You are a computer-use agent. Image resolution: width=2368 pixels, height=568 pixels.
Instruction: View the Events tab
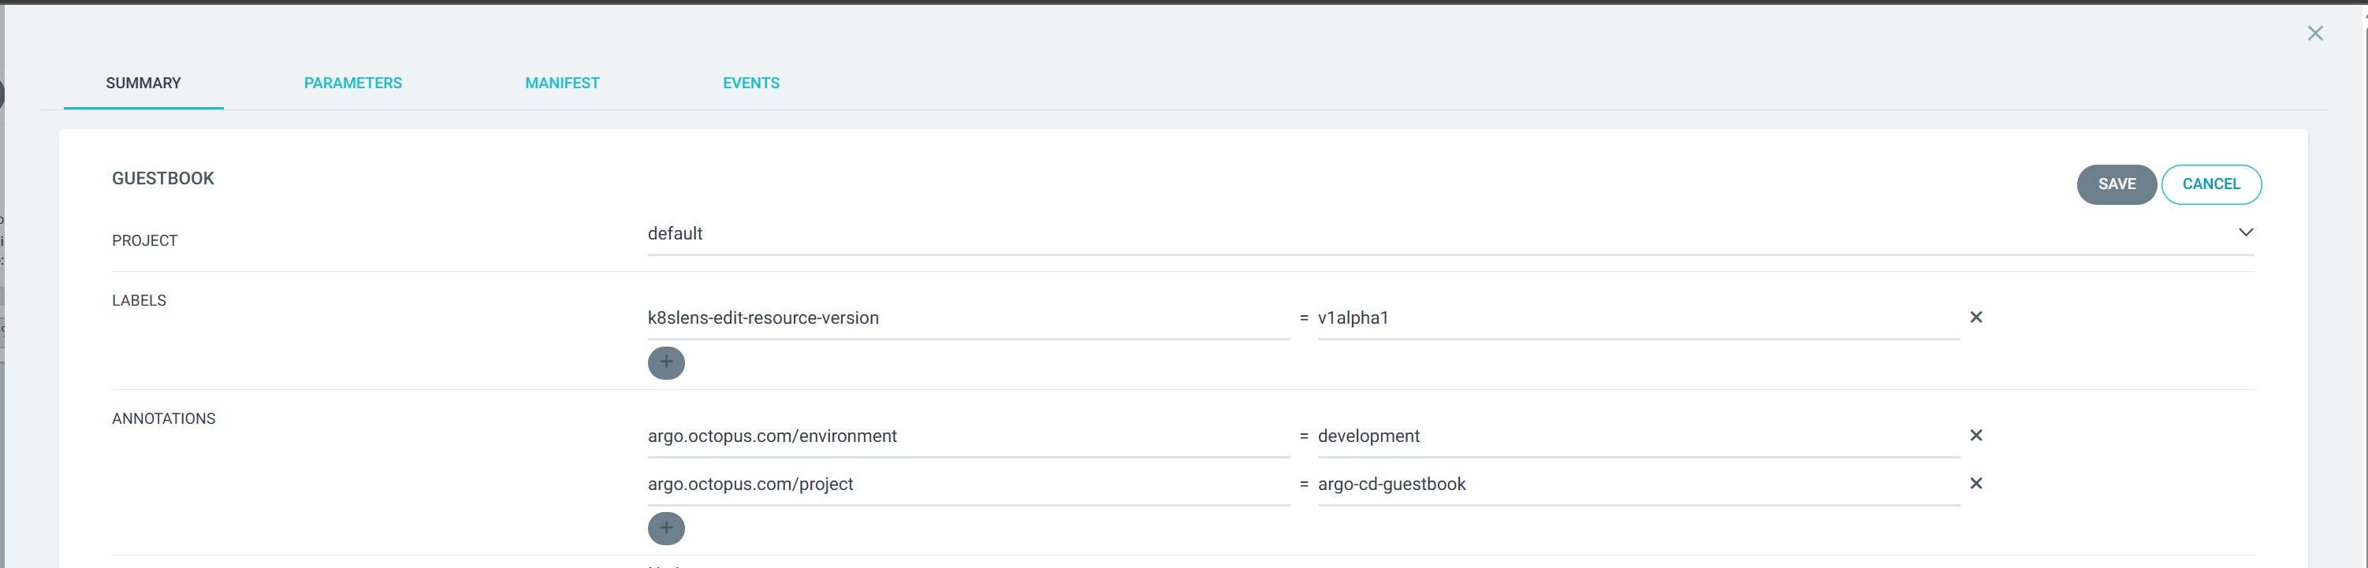tap(750, 83)
